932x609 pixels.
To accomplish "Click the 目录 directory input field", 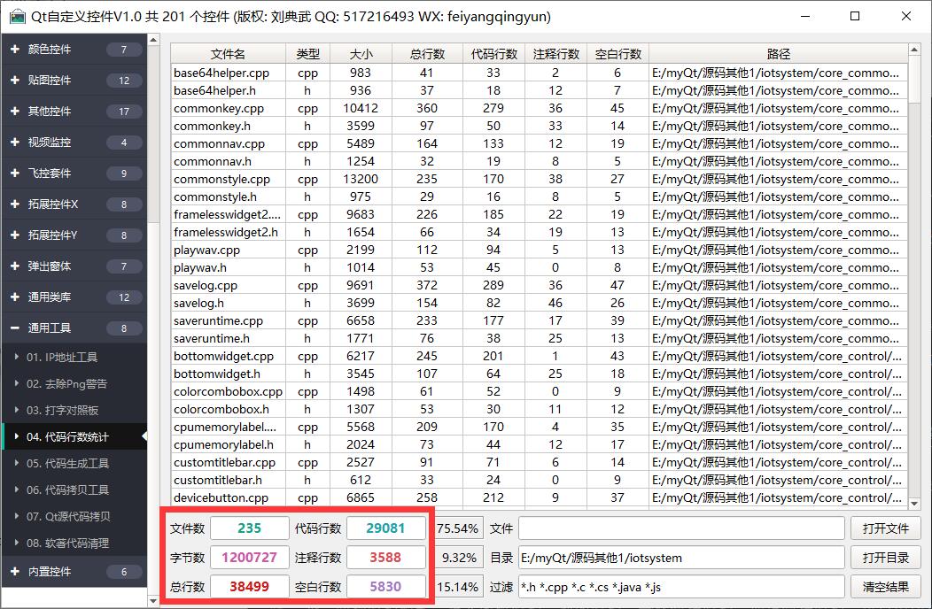I will pos(680,558).
